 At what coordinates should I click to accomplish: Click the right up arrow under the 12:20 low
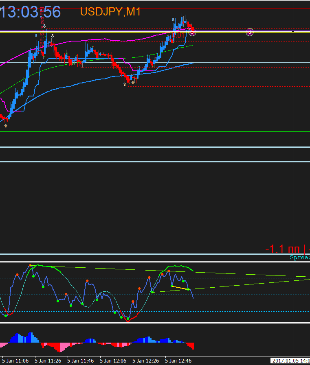coord(133,83)
